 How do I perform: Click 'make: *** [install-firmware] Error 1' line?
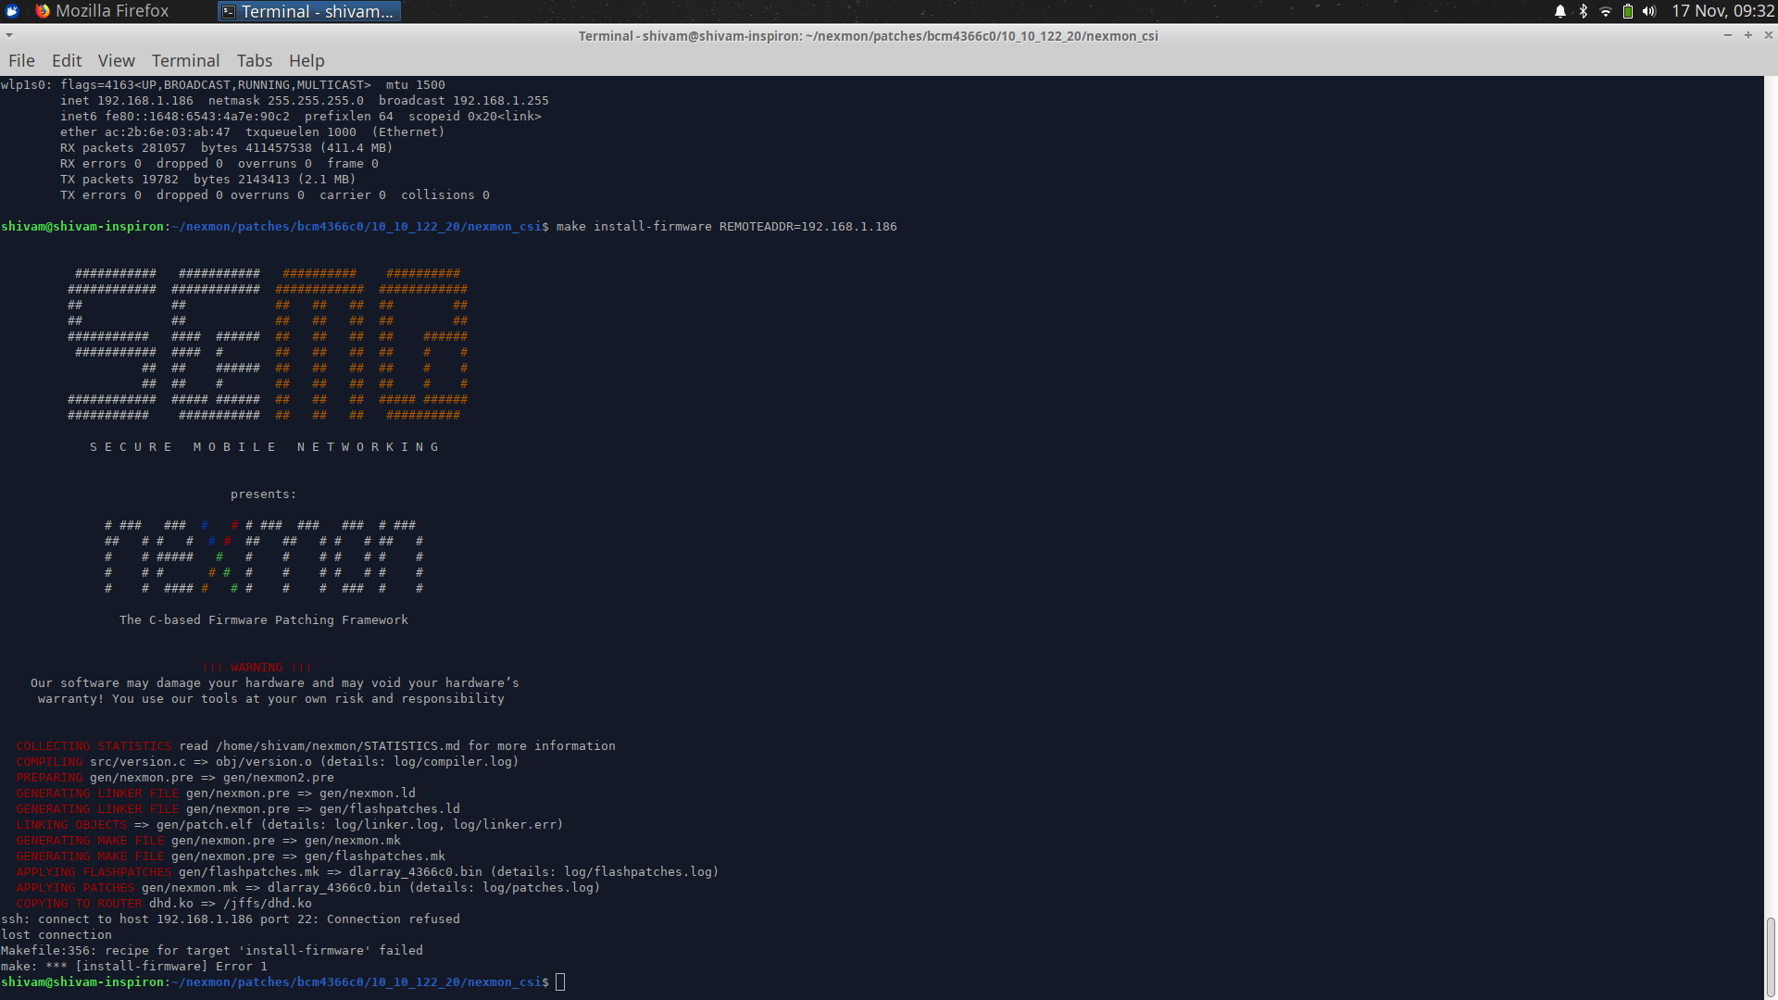coord(134,967)
